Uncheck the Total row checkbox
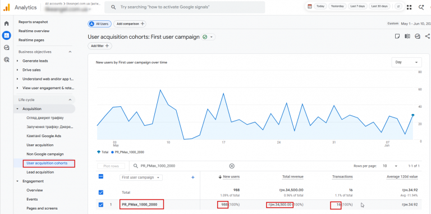Image resolution: width=431 pixels, height=214 pixels. click(101, 193)
